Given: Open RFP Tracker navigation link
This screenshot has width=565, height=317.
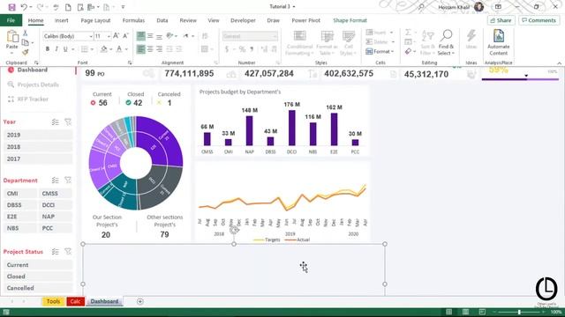Looking at the screenshot, I should point(33,100).
